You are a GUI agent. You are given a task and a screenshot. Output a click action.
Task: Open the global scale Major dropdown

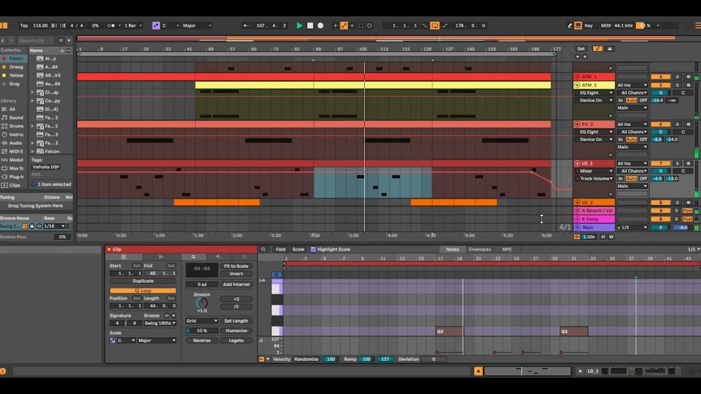click(x=197, y=25)
